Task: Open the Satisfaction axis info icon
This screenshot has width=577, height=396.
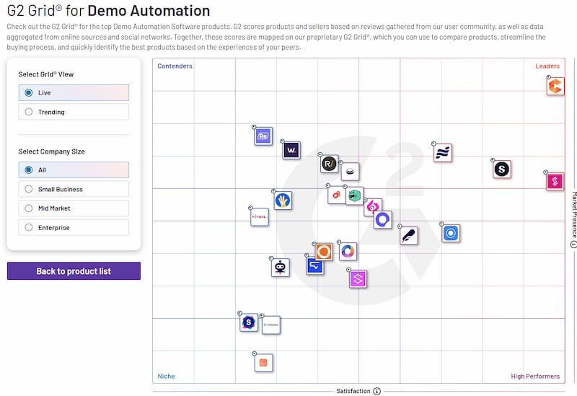Action: (x=376, y=391)
